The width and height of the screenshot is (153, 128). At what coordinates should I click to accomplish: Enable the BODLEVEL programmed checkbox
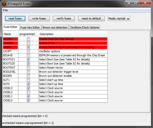pos(28,72)
